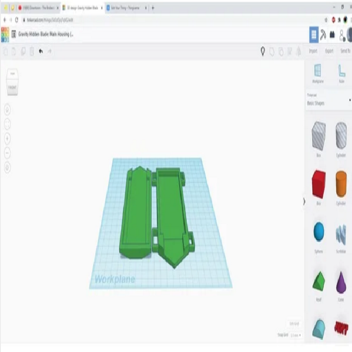Open the first pinned yellow tab

tap(6, 8)
